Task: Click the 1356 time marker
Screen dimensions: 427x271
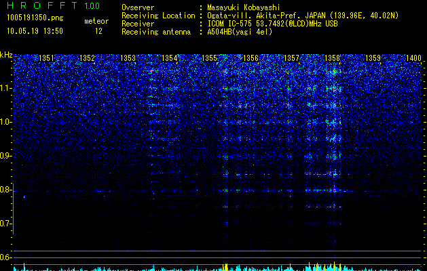Action: pyautogui.click(x=250, y=58)
